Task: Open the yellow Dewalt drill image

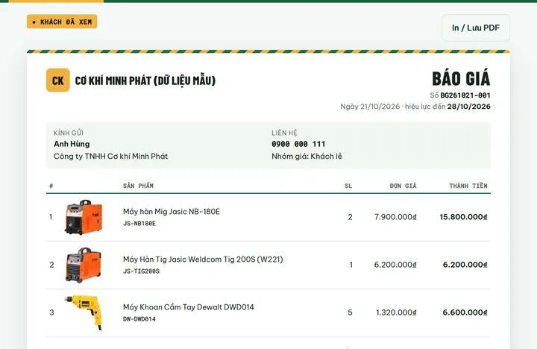Action: [x=84, y=312]
